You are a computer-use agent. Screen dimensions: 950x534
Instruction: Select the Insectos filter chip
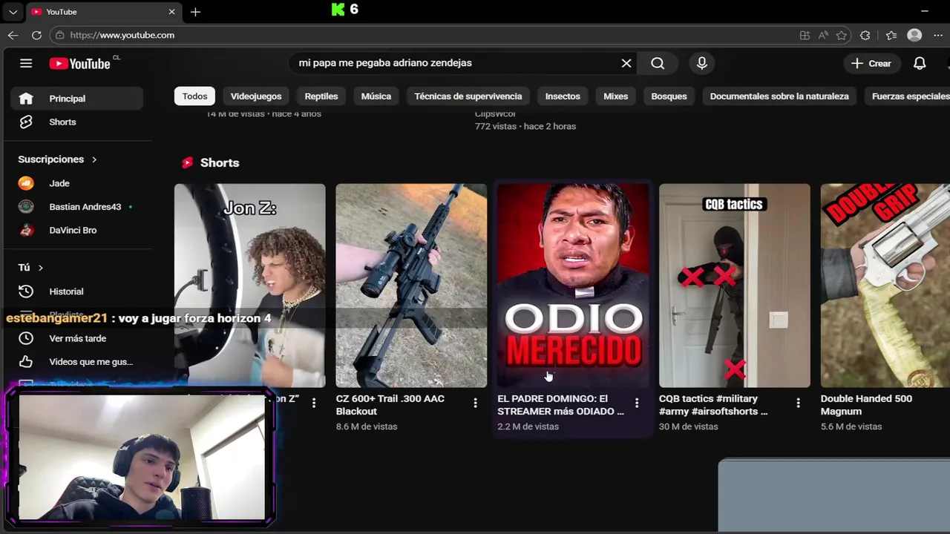coord(563,96)
